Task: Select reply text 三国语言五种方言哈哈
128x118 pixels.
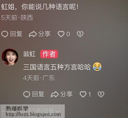Action: pos(57,67)
